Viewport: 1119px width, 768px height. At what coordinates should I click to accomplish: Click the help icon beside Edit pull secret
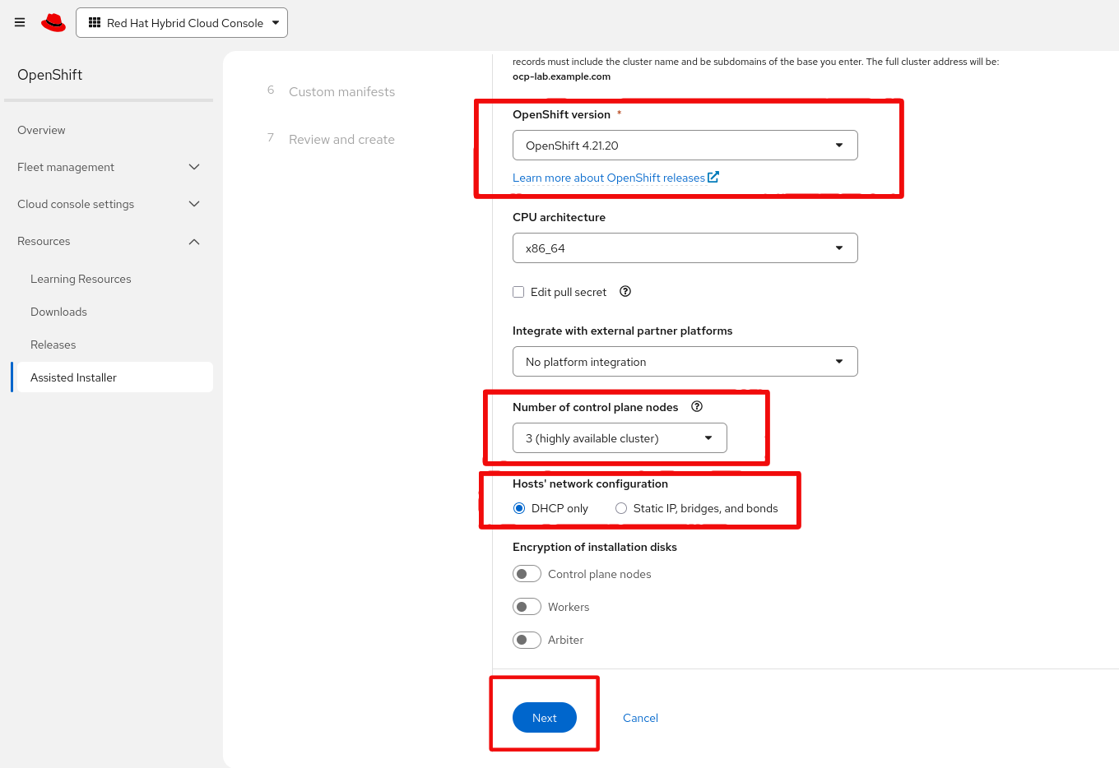(625, 291)
